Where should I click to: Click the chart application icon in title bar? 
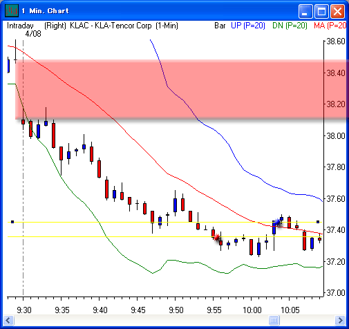[x=12, y=10]
